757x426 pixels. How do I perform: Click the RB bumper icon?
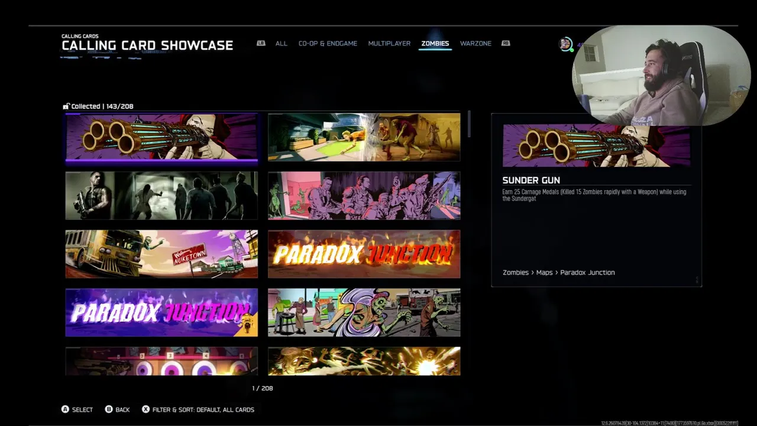[506, 43]
